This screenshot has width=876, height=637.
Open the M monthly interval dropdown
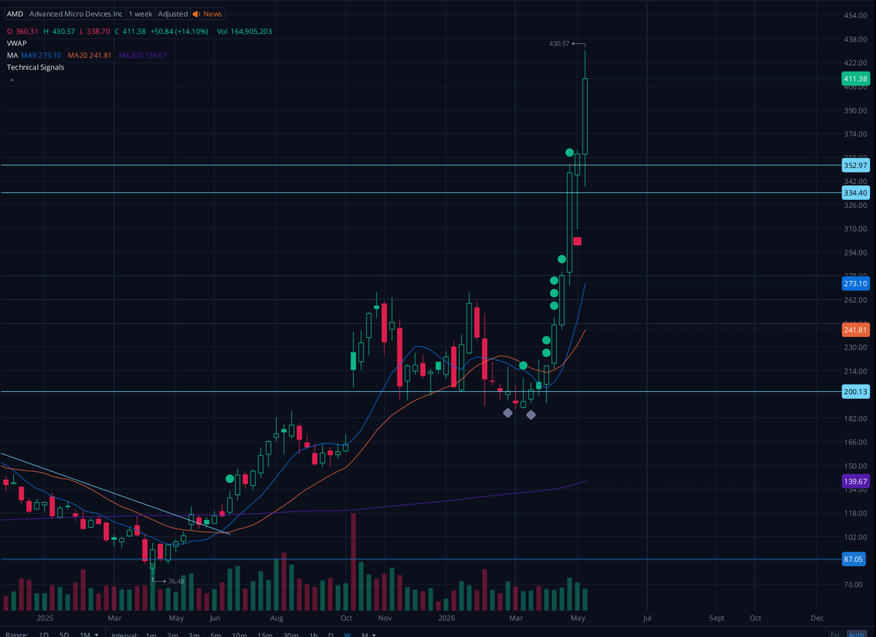coord(367,635)
